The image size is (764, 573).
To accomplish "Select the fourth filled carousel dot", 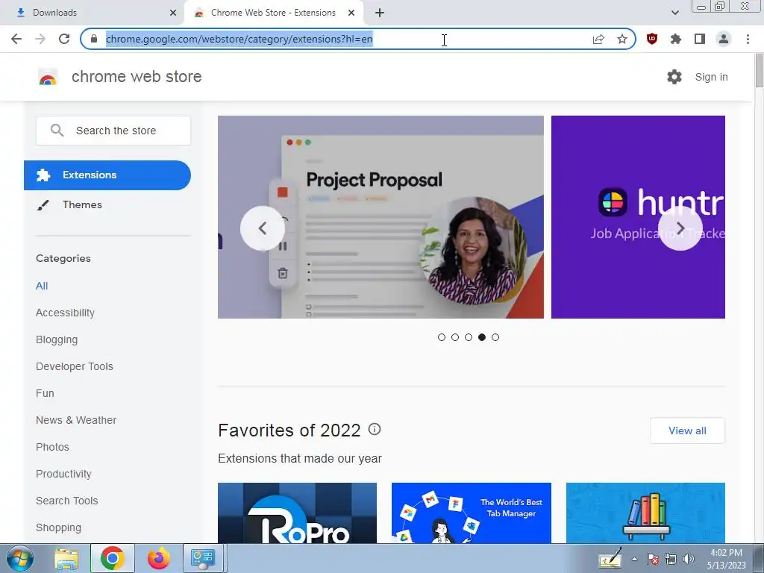I will click(x=482, y=337).
